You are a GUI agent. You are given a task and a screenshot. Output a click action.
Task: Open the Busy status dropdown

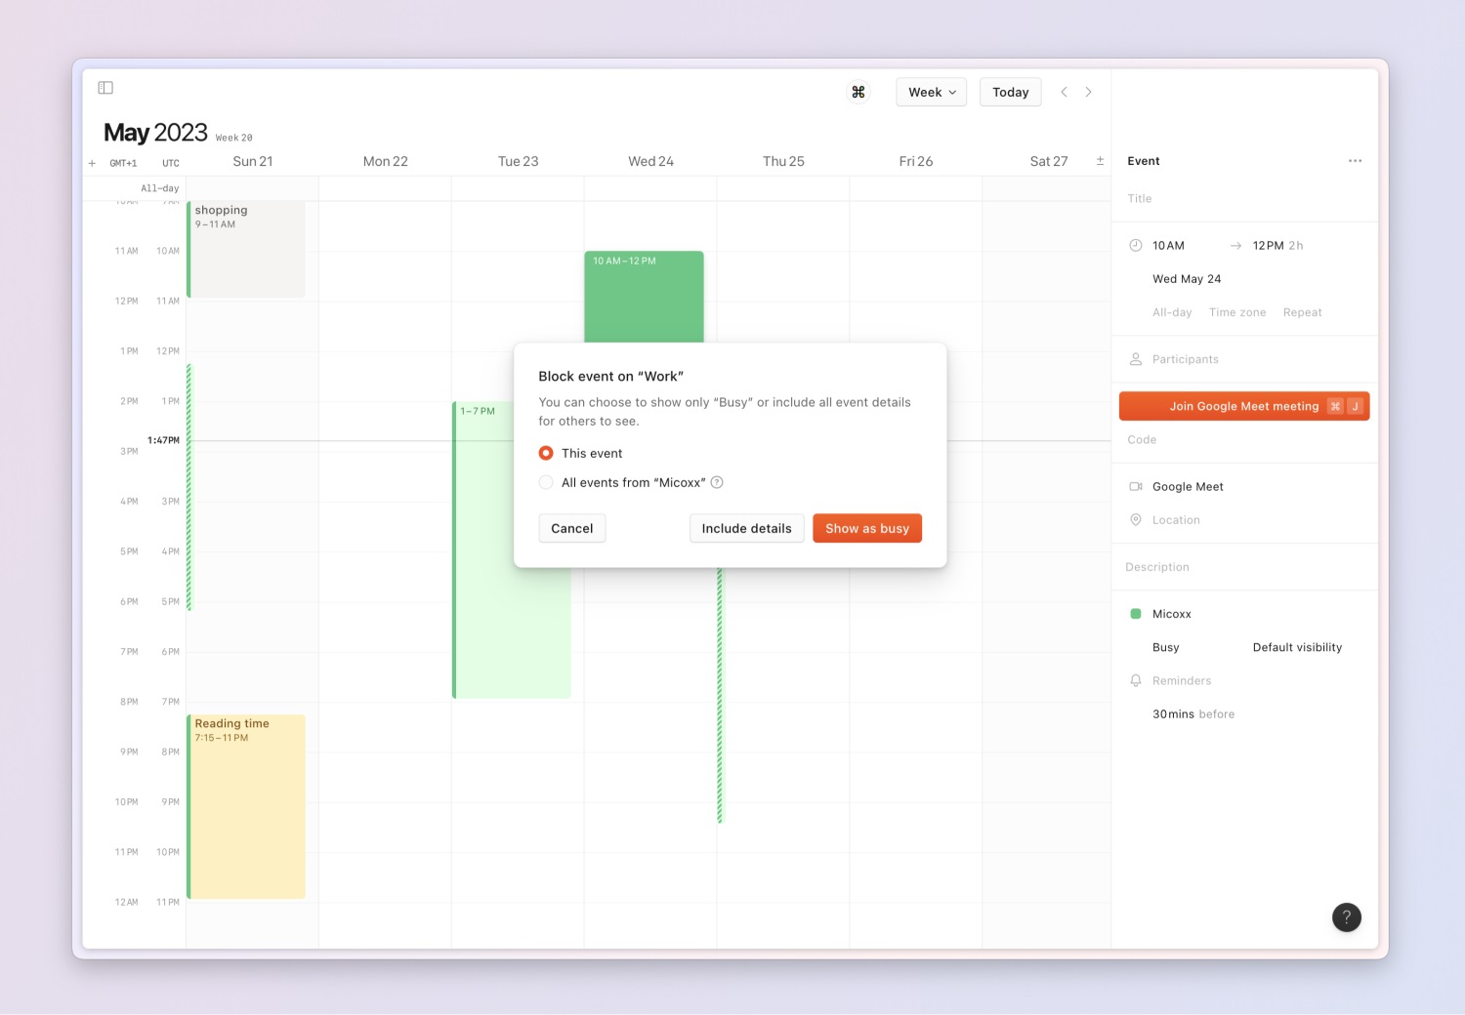pos(1165,647)
